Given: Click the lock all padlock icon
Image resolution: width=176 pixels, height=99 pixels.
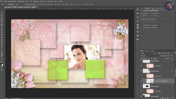Looking at the screenshot, I should pos(155,58).
